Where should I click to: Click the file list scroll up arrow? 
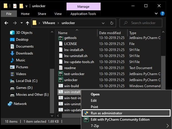click(x=163, y=32)
